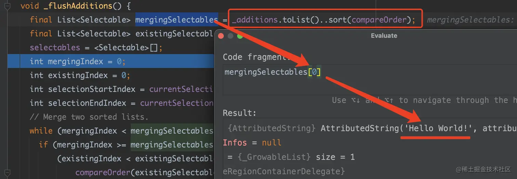This screenshot has width=517, height=179.
Task: Click the selectionStartIndex variable declaration
Action: (x=92, y=89)
